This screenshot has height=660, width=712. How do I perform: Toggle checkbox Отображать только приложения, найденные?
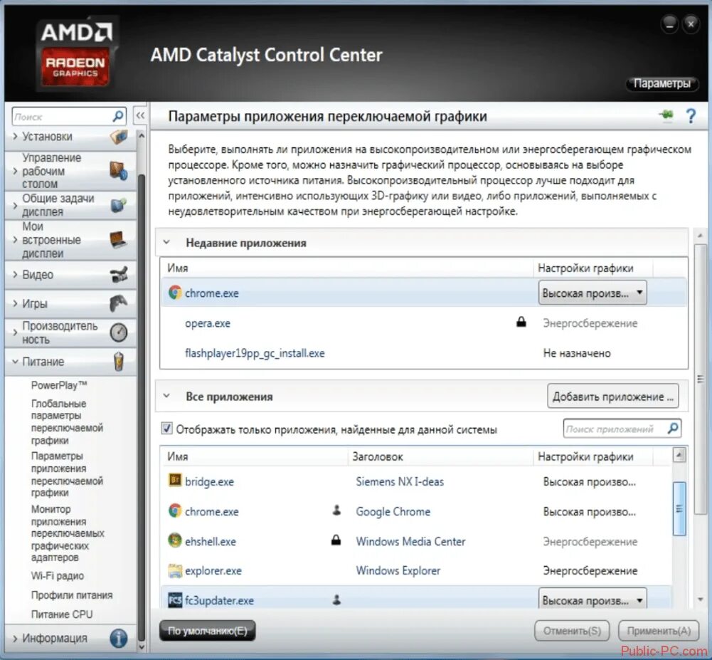coord(166,429)
